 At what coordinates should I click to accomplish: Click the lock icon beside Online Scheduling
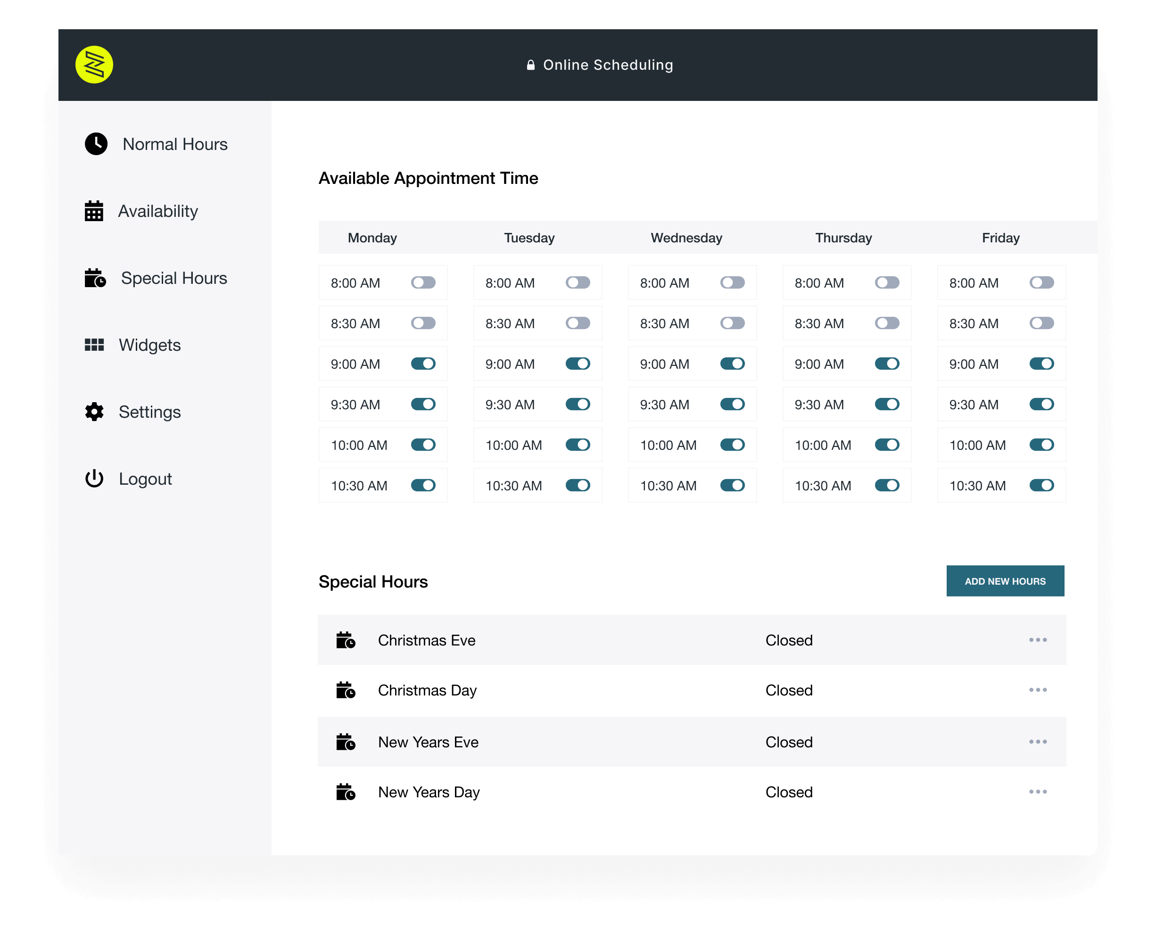click(x=531, y=65)
